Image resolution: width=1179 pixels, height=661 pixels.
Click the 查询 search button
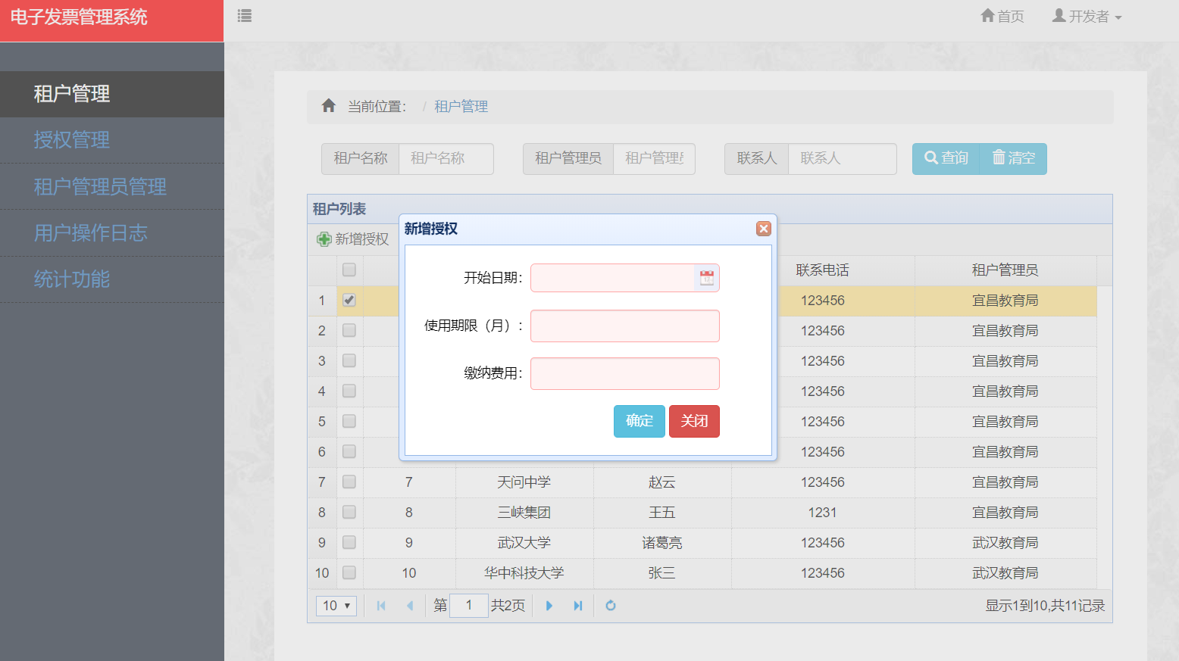click(x=946, y=158)
